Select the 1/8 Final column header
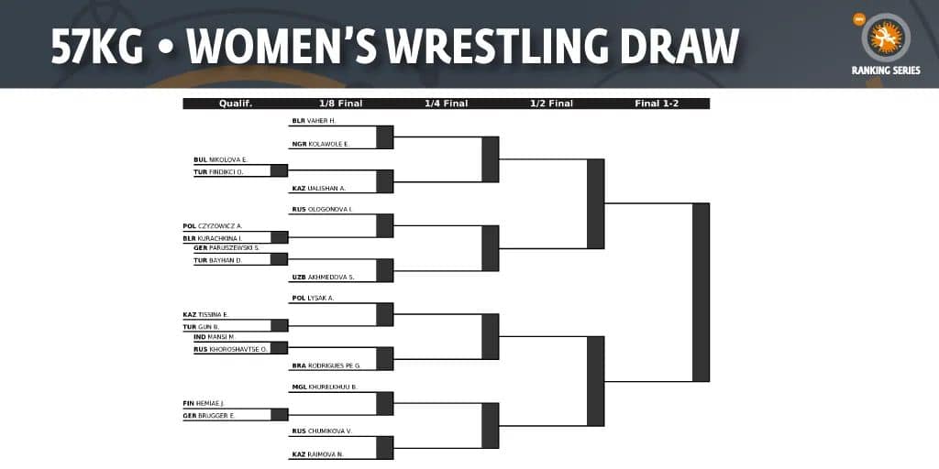The image size is (939, 469). pyautogui.click(x=340, y=104)
